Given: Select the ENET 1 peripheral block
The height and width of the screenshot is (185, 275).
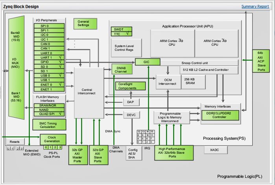Looking at the screenshot, I should pos(49,89).
